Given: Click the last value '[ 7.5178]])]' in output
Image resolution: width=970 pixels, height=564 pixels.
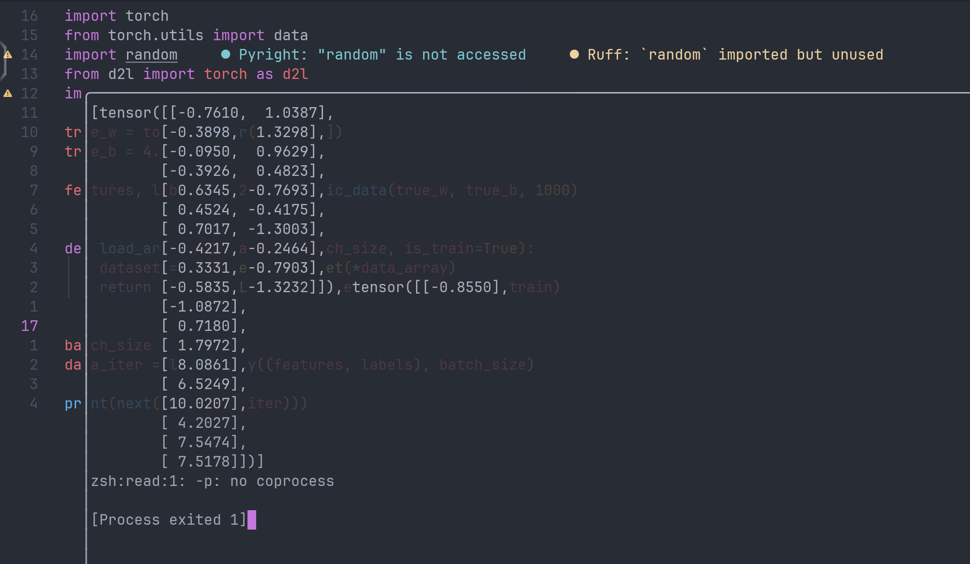Looking at the screenshot, I should (x=213, y=462).
